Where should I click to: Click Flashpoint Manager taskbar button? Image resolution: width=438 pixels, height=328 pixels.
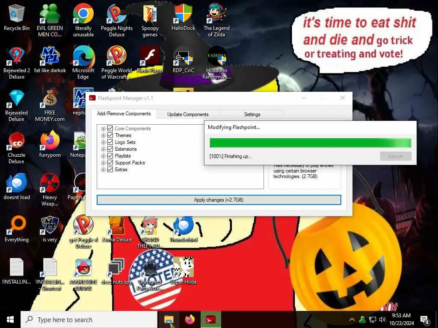(211, 319)
